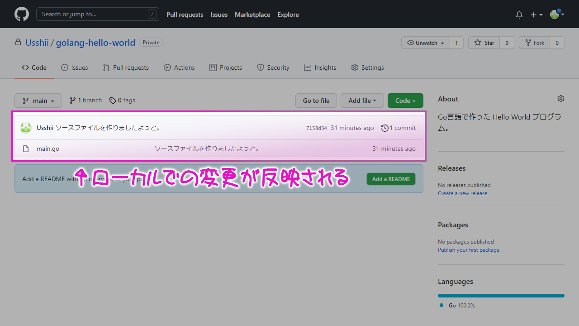Switch to the Settings tab

367,67
